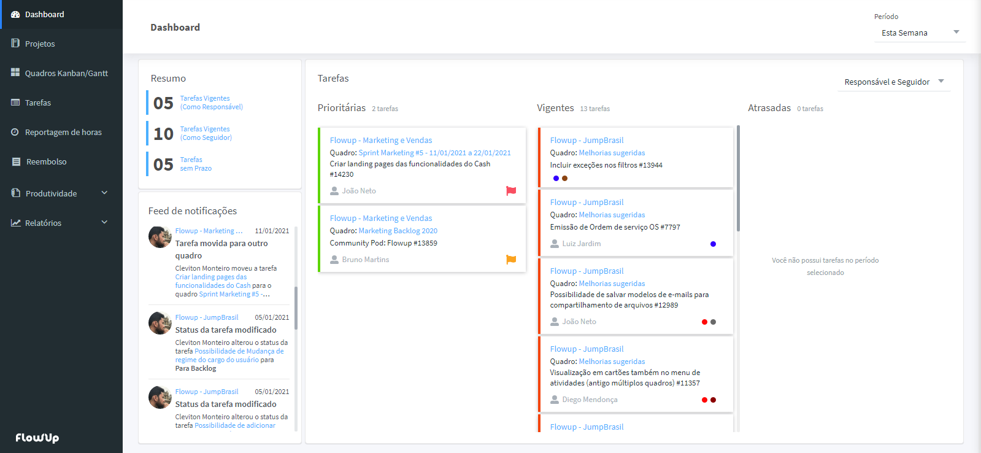Open Quadros Kanban/Gantt menu item
The width and height of the screenshot is (981, 453).
[x=61, y=73]
